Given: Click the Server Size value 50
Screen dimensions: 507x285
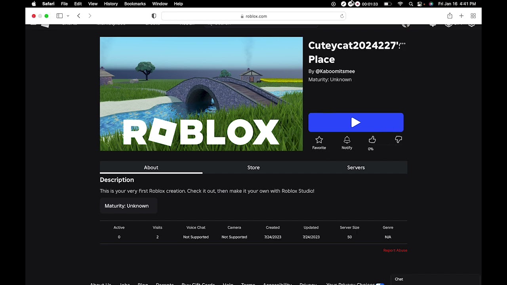Looking at the screenshot, I should pos(349,237).
